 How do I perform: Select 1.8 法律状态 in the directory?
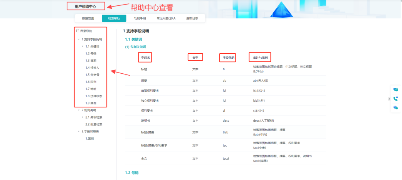point(94,96)
